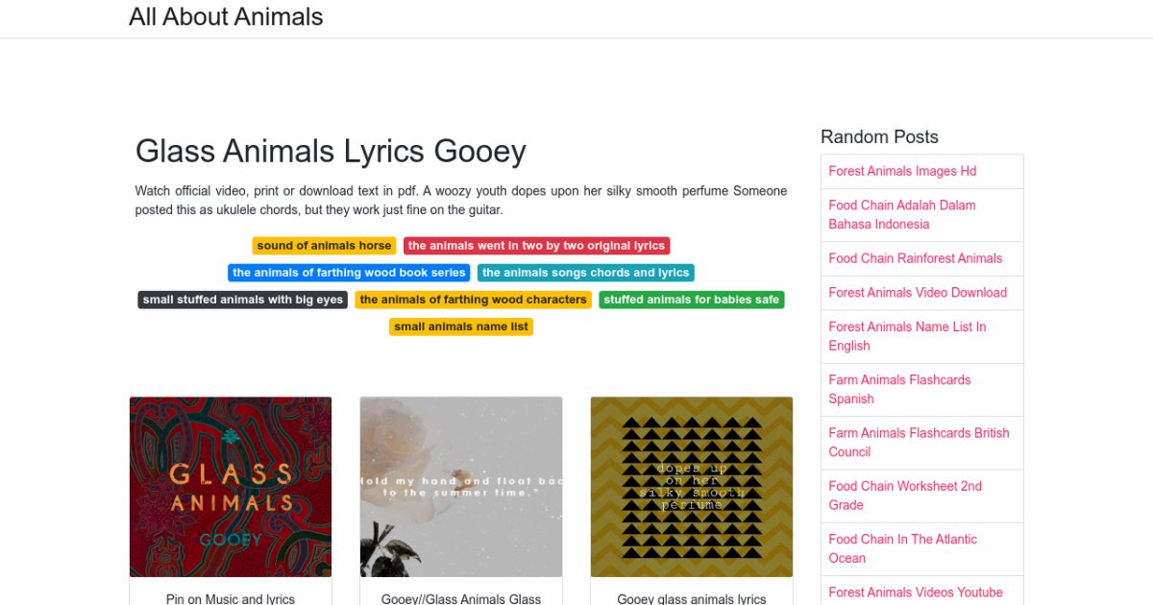Open 'Forest Animals Name List In English'
The height and width of the screenshot is (605, 1153).
(907, 336)
